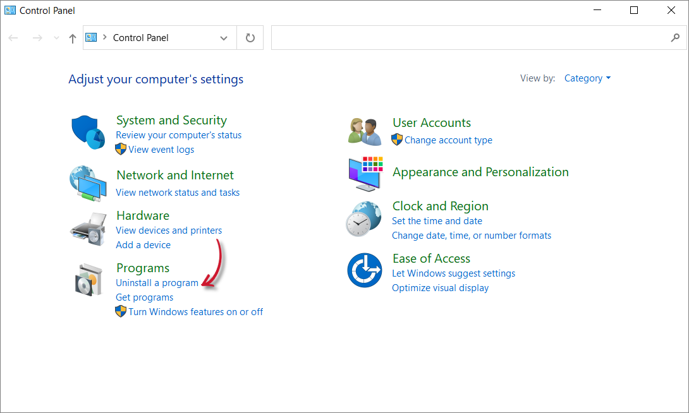Click Uninstall a program link
689x413 pixels.
click(157, 283)
